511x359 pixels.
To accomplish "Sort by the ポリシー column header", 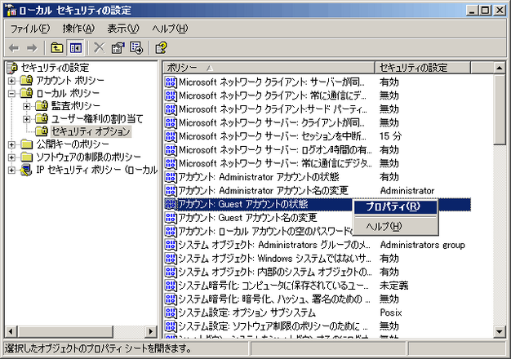I will [269, 68].
